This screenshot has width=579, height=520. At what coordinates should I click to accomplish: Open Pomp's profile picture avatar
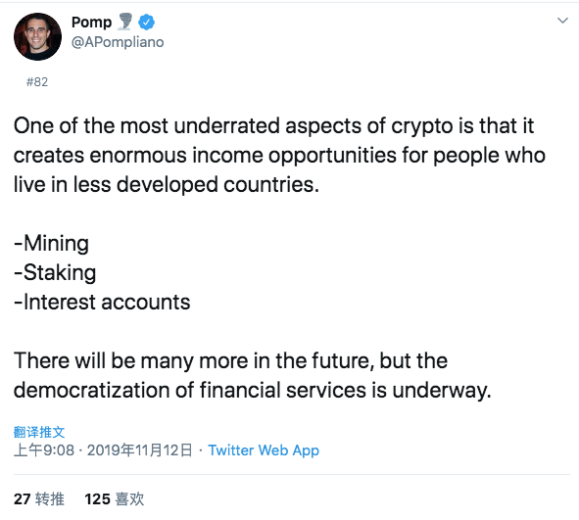[37, 36]
